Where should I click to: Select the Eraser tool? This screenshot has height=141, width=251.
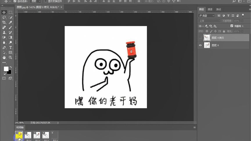click(x=4, y=37)
